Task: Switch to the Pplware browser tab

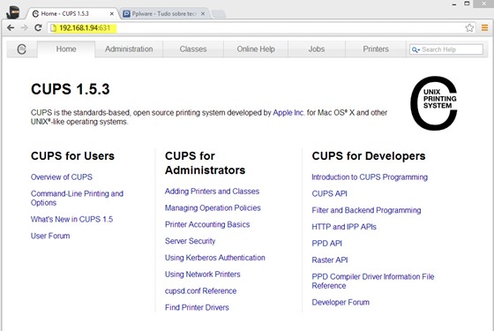Action: coord(164,13)
